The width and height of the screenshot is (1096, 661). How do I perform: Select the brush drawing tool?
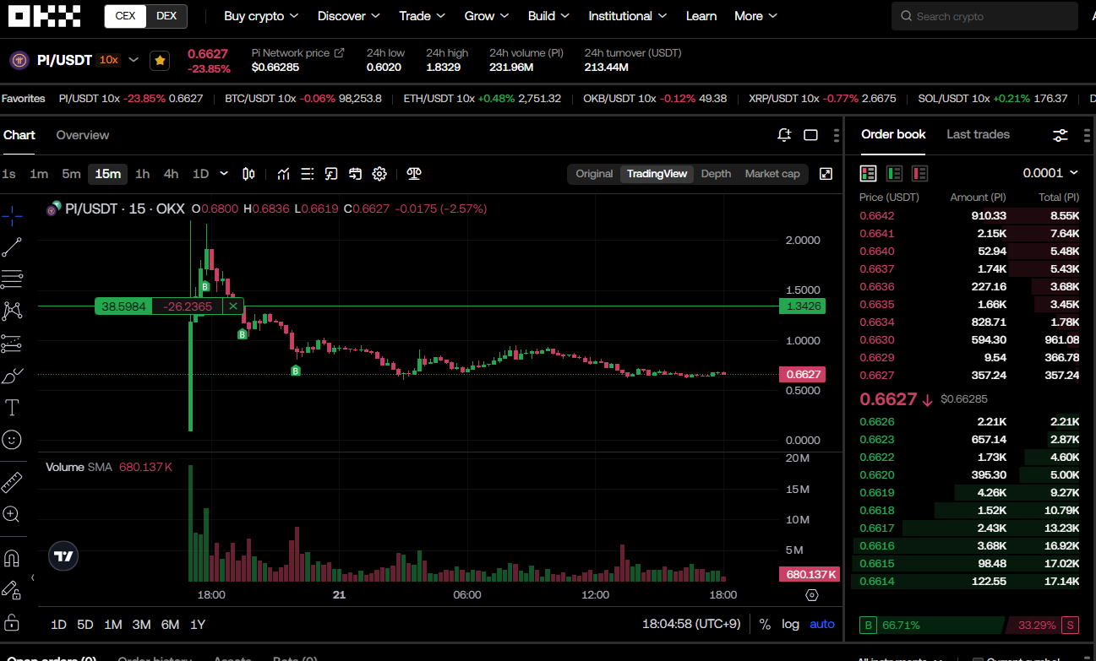[12, 376]
